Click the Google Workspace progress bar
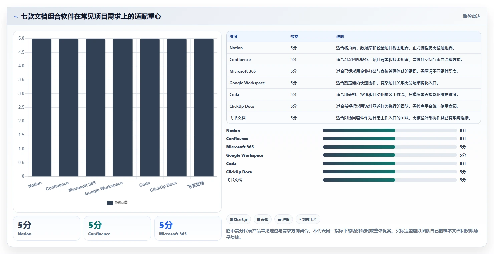This screenshot has height=254, width=494. [390, 155]
